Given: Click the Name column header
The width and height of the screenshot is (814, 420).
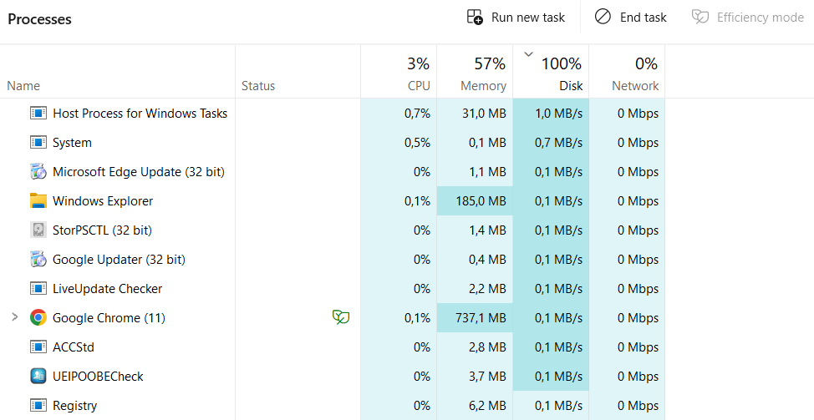Looking at the screenshot, I should tap(117, 72).
